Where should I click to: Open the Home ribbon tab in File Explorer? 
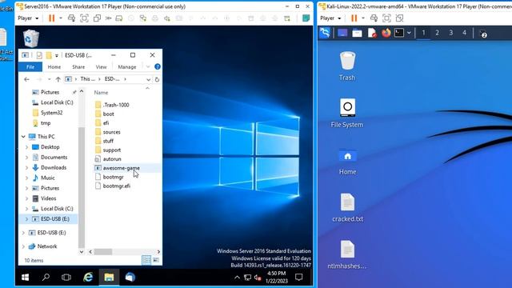(54, 66)
